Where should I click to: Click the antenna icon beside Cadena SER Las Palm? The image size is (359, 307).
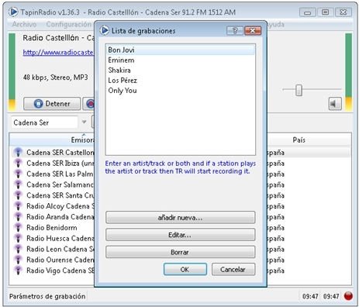(18, 174)
